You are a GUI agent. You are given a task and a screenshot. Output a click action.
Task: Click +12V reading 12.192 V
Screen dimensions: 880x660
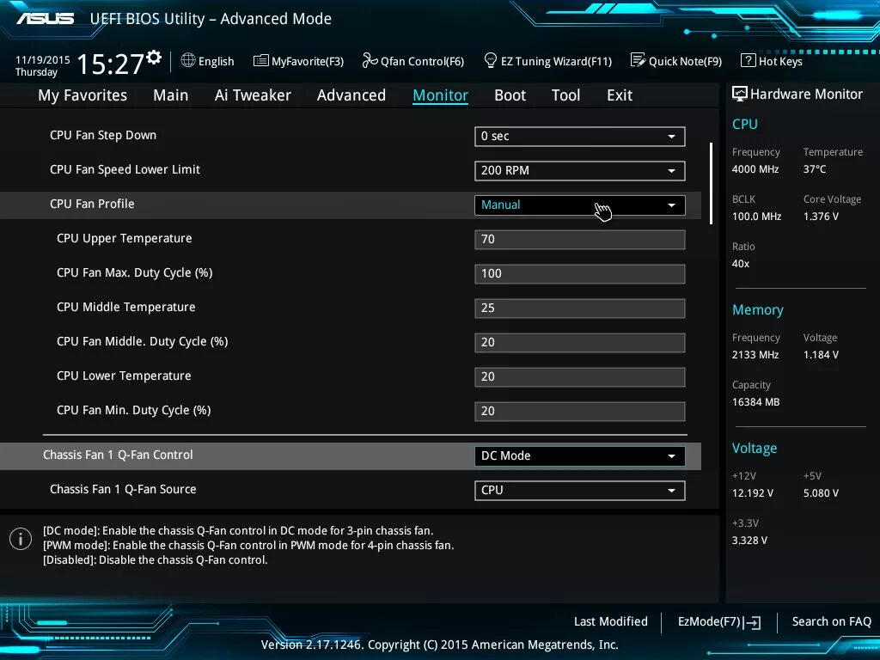752,493
